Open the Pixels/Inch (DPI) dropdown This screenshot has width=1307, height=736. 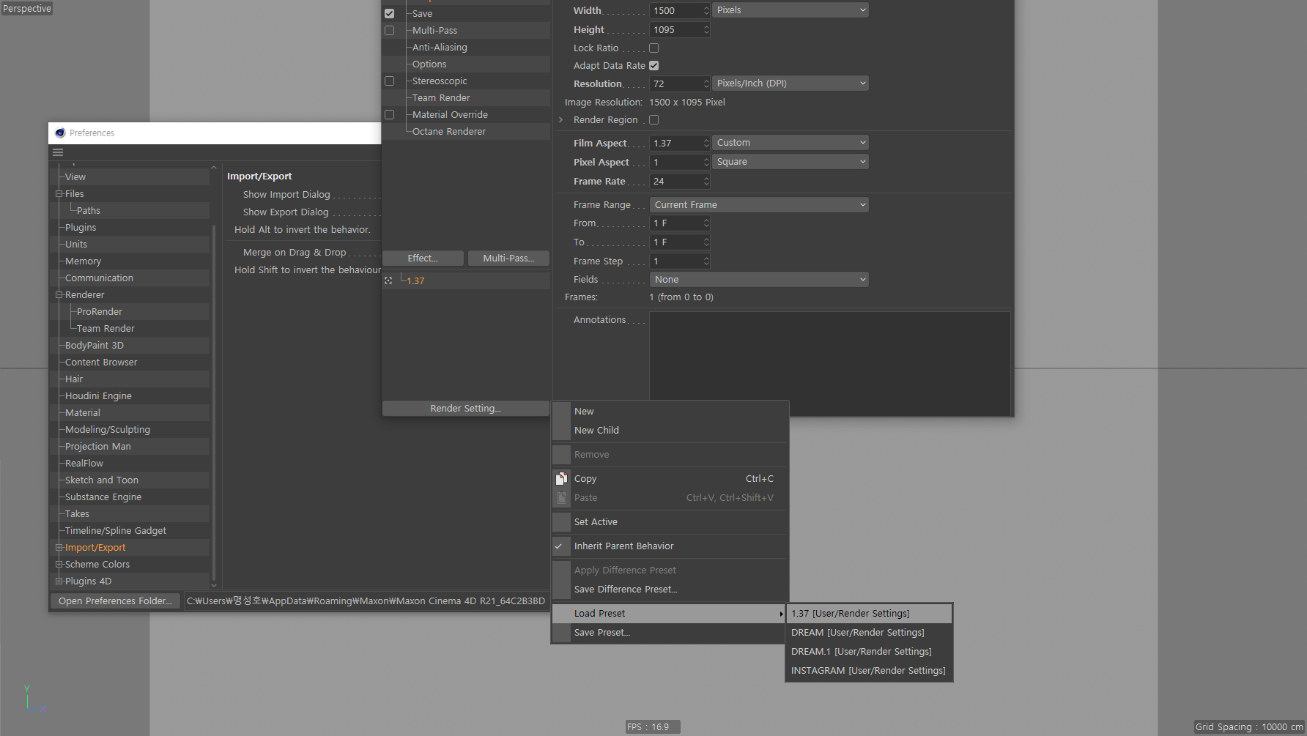tap(791, 83)
